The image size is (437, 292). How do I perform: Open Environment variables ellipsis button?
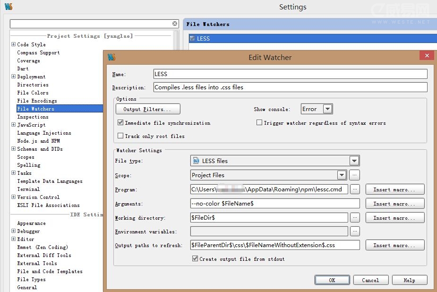pyautogui.click(x=355, y=231)
